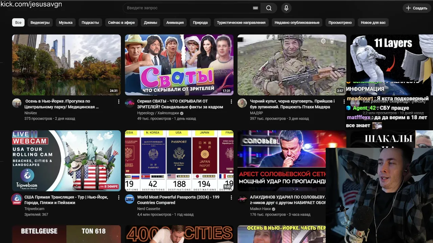Select the Просмотрено filter chip
This screenshot has width=433, height=243.
pyautogui.click(x=340, y=23)
